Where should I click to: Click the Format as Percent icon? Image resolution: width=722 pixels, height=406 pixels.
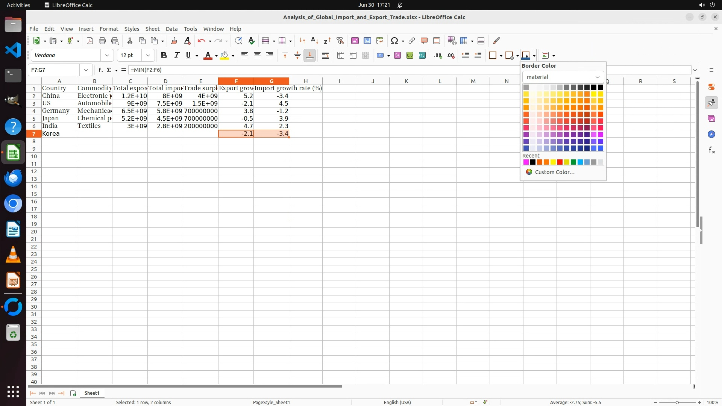coord(397,56)
